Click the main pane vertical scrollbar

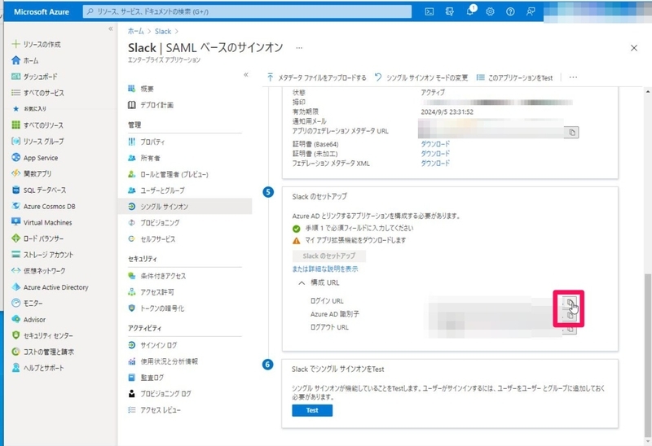point(648,357)
